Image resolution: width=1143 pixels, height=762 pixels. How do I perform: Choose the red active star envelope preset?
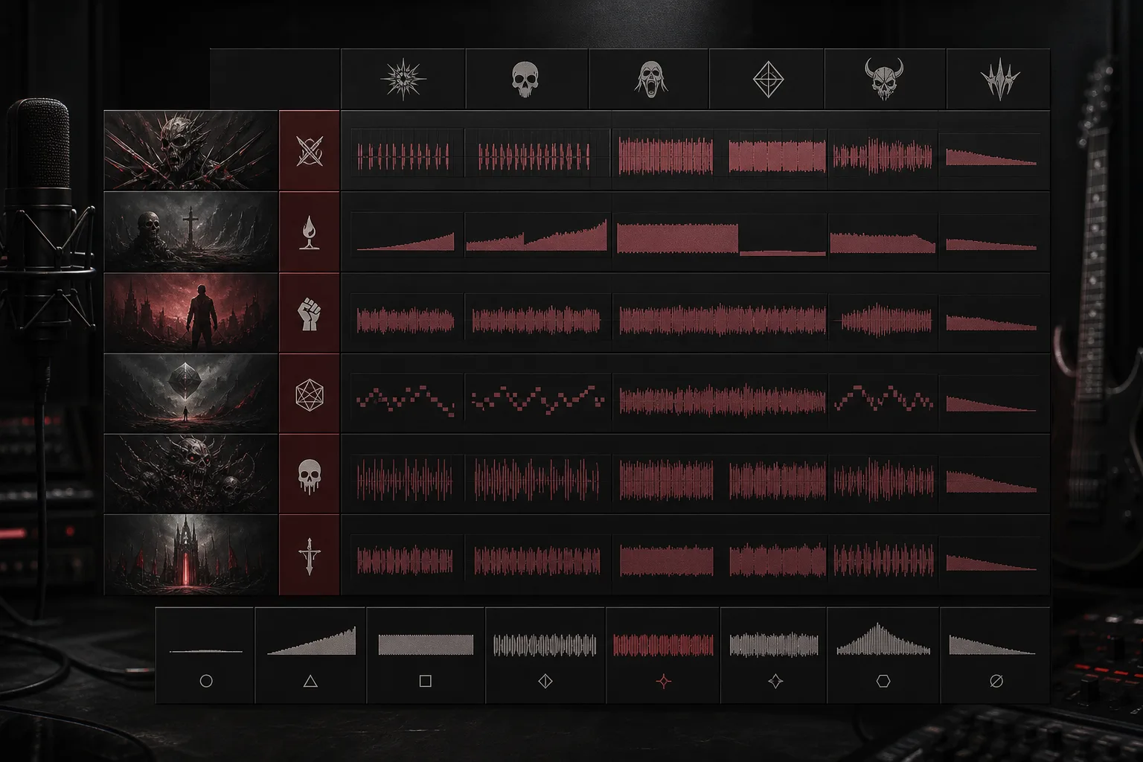point(663,655)
